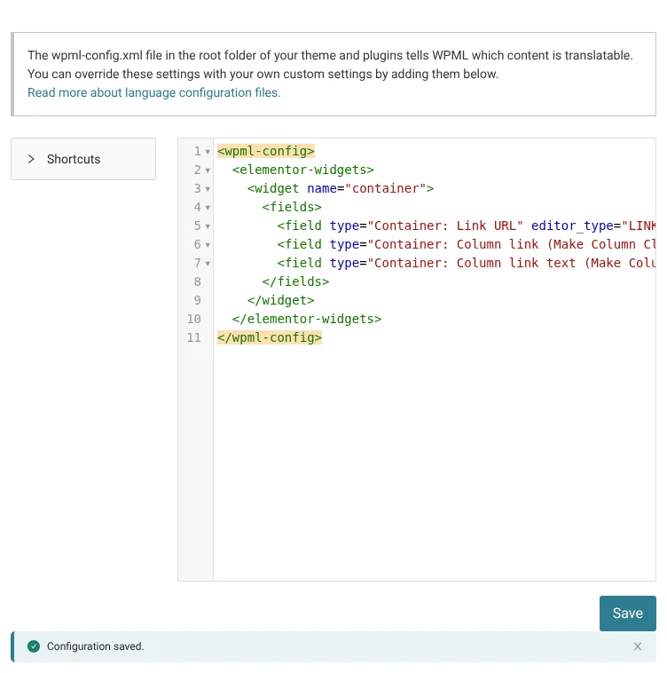Click line number 10 in gutter
This screenshot has width=667, height=673.
[193, 319]
